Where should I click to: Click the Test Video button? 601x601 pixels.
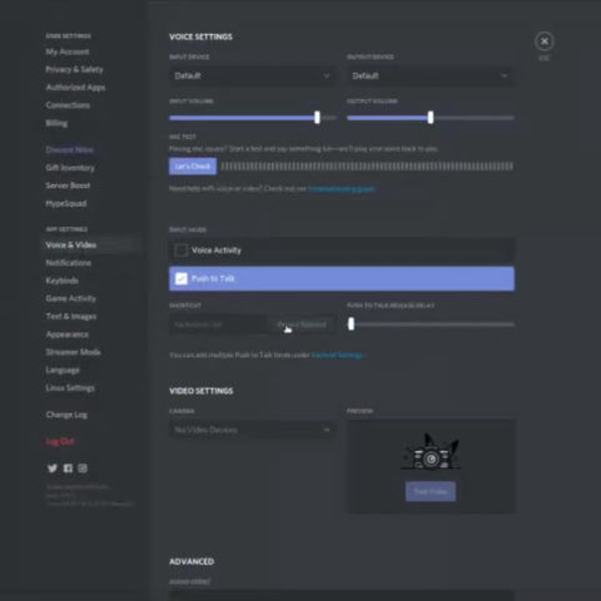[431, 492]
